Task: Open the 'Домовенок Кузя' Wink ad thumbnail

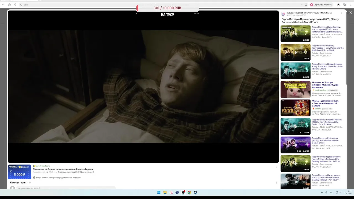Action: (295, 108)
